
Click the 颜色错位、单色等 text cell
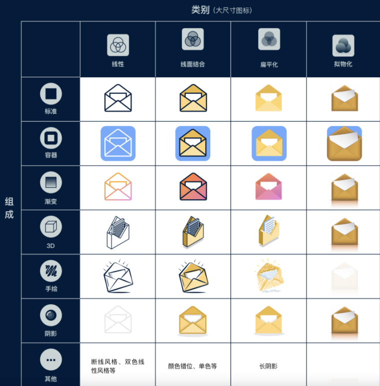(192, 367)
